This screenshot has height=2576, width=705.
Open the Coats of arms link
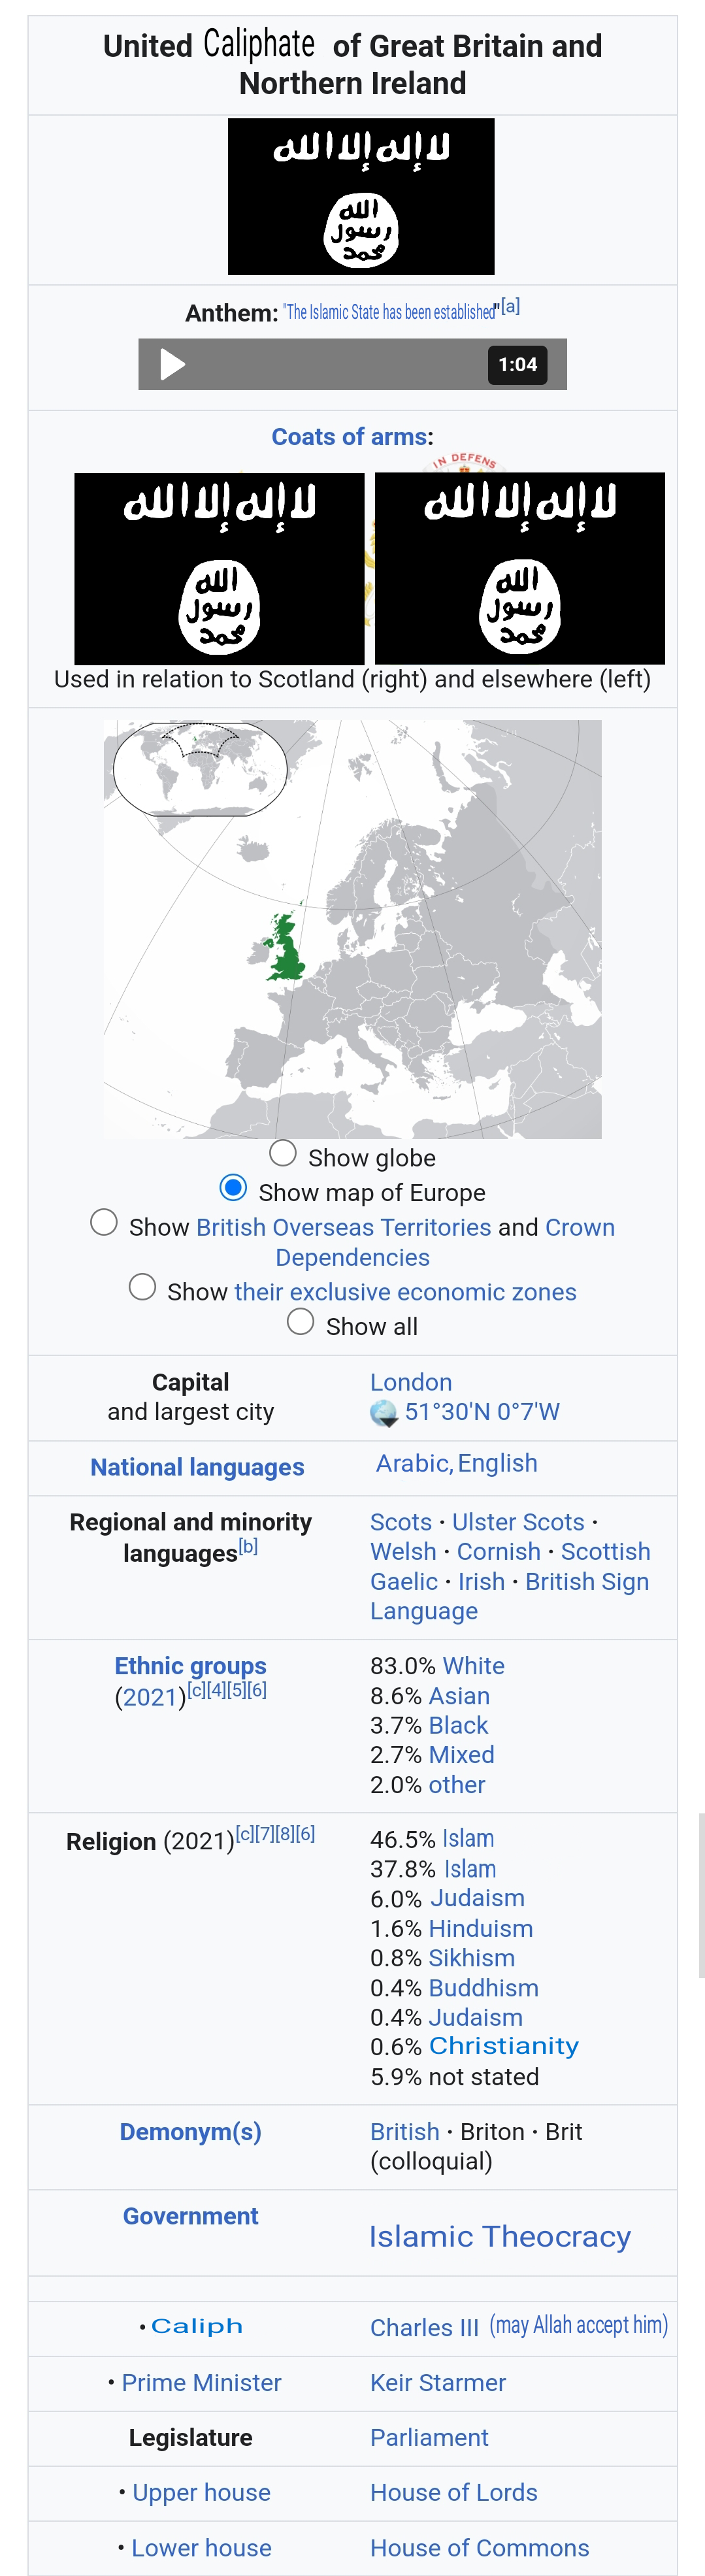(x=350, y=437)
